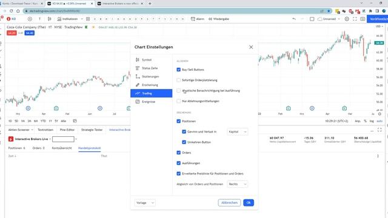Toggle Nur Ablehnungsmitteilungen checkbox
This screenshot has height=218, width=388.
click(179, 101)
